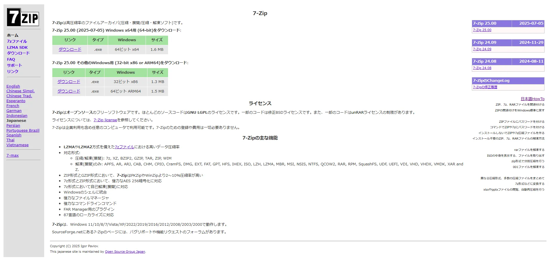Open 'インストールしないでZIPや7z圧縮ファイルを作る' how-to

coord(511,133)
